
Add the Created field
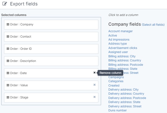114,85
